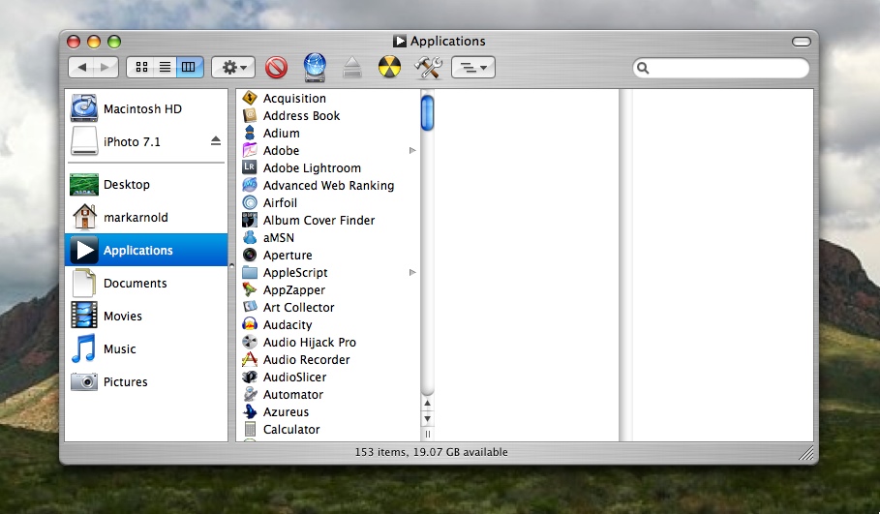Image resolution: width=880 pixels, height=514 pixels.
Task: Click the Applications title bar proxy icon
Action: 400,41
